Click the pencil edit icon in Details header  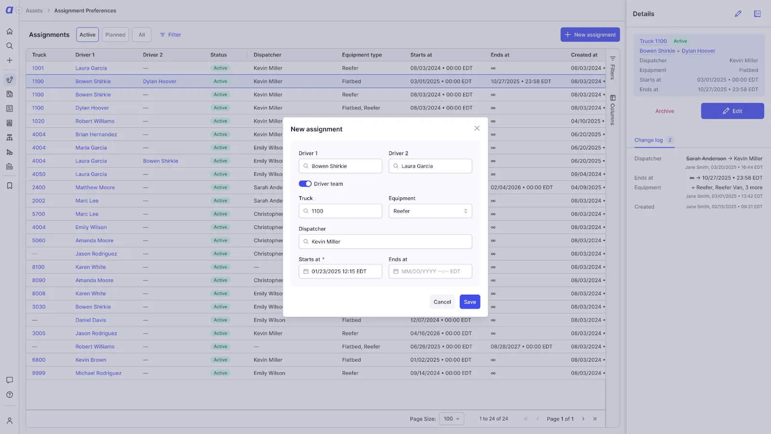pyautogui.click(x=738, y=14)
